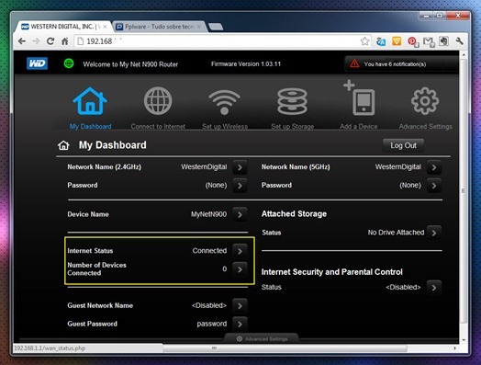Expand the Parental Control Status arrow
The height and width of the screenshot is (365, 481).
pyautogui.click(x=434, y=288)
